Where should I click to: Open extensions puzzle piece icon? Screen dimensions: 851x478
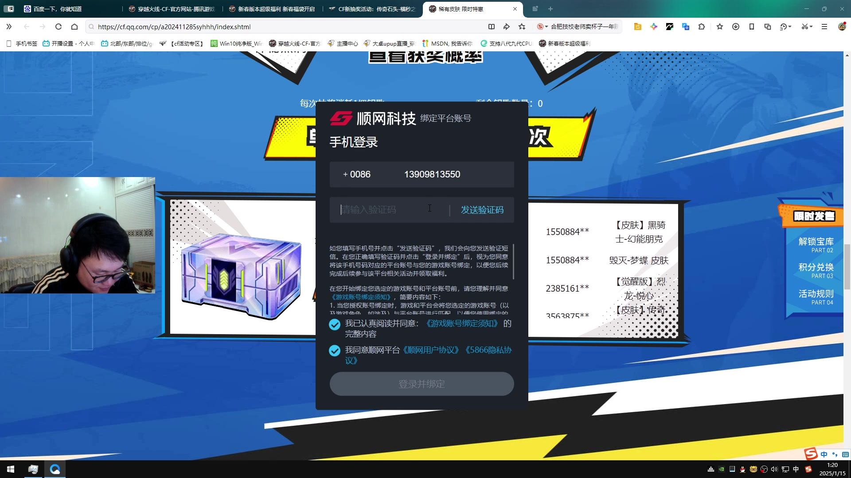point(702,27)
